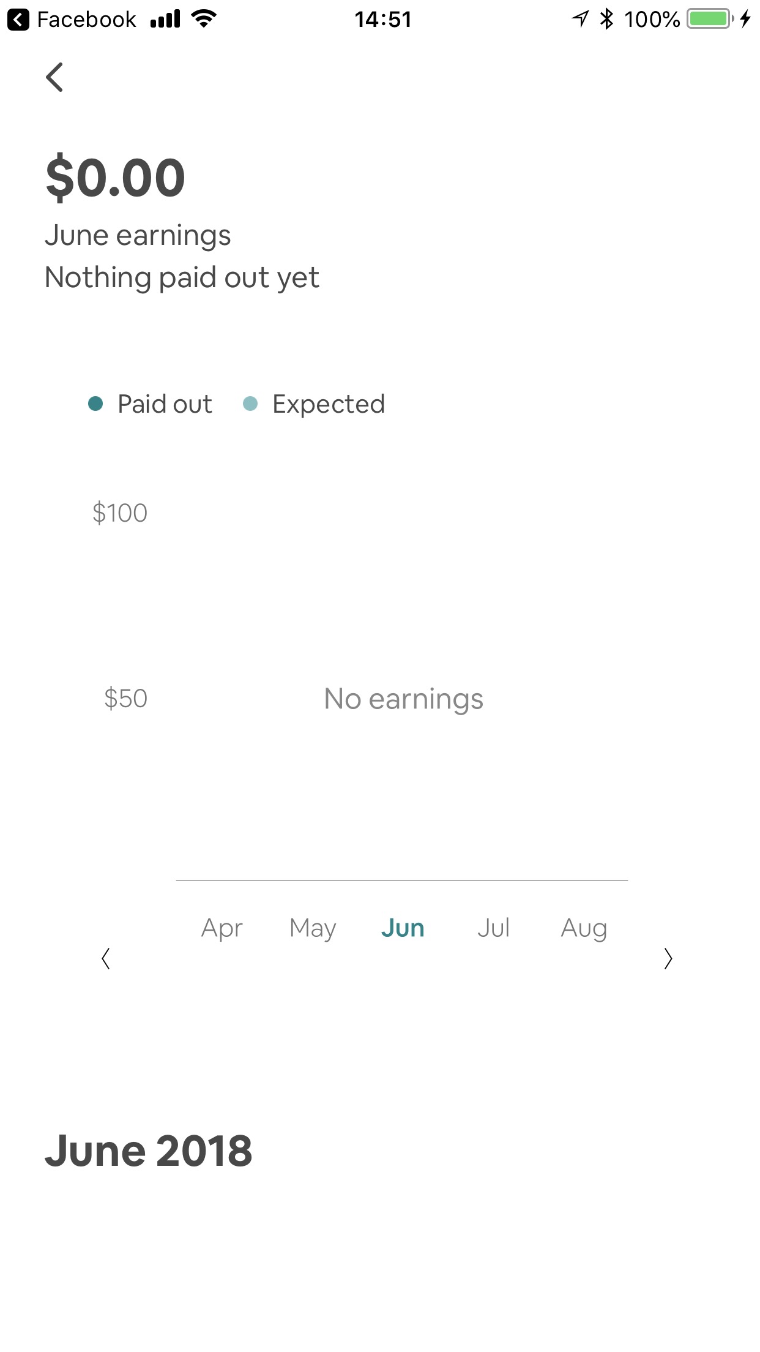Switch to the Jul month
Image resolution: width=760 pixels, height=1352 pixels.
pyautogui.click(x=493, y=928)
